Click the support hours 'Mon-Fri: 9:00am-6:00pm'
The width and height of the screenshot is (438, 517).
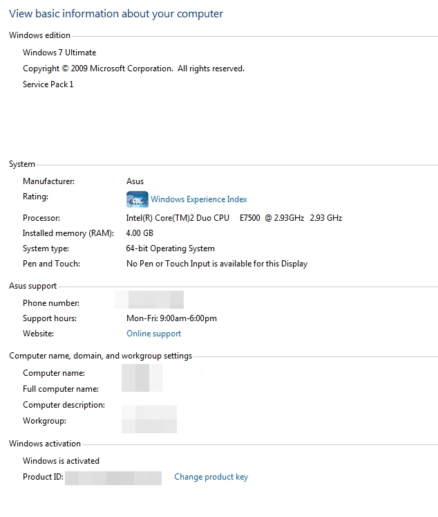click(171, 318)
